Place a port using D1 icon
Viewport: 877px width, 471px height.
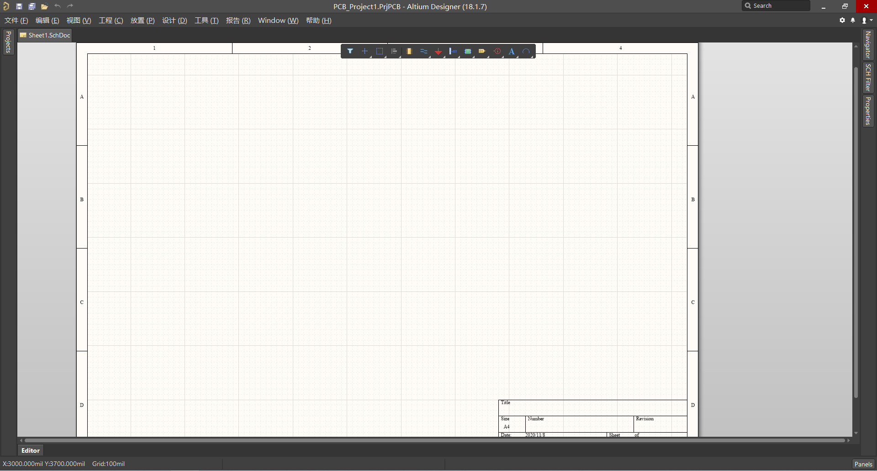[x=482, y=51]
